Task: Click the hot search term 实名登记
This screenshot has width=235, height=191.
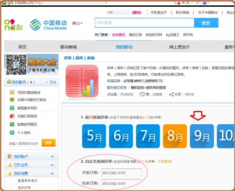Action: tap(119, 35)
